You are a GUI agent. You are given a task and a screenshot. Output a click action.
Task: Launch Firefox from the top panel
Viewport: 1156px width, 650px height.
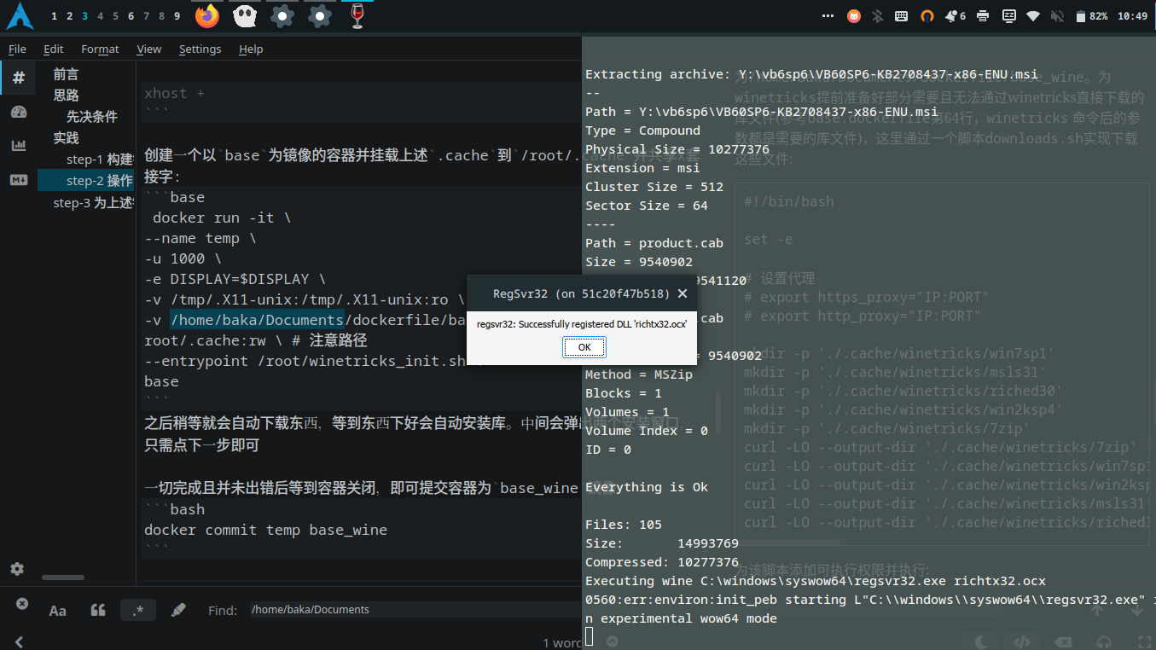[x=206, y=16]
